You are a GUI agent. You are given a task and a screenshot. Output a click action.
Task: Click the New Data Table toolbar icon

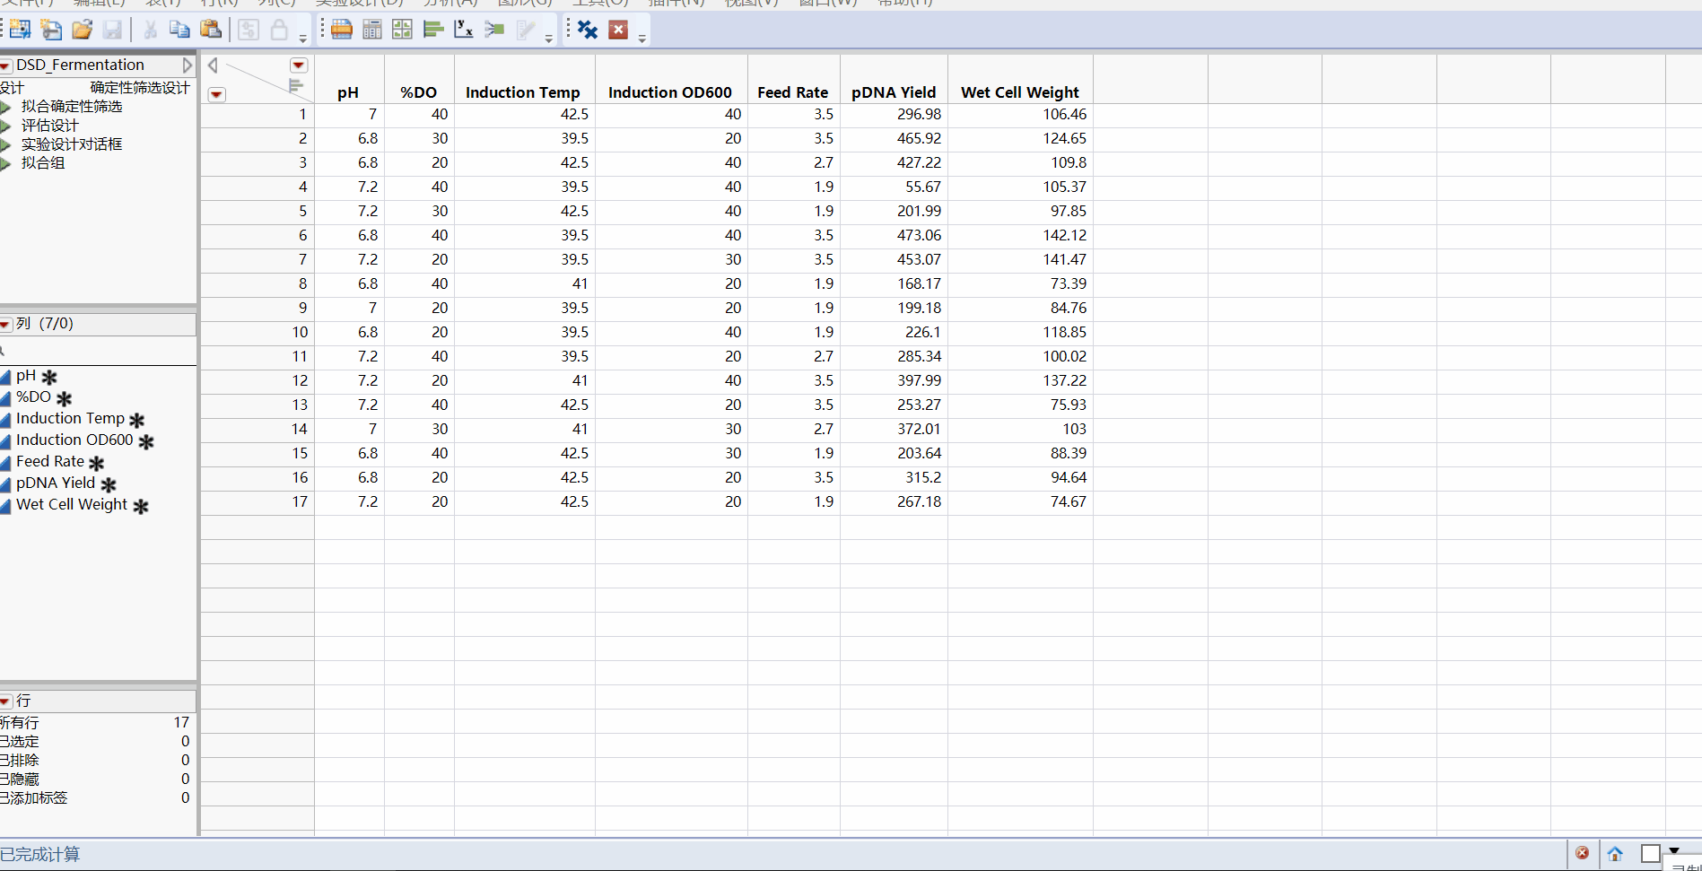[20, 30]
